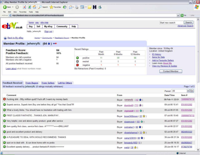
Task: Open the Community navigation tab
Action: (x=62, y=27)
